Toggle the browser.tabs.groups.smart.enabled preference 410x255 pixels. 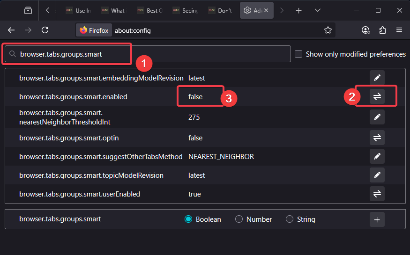pos(377,96)
